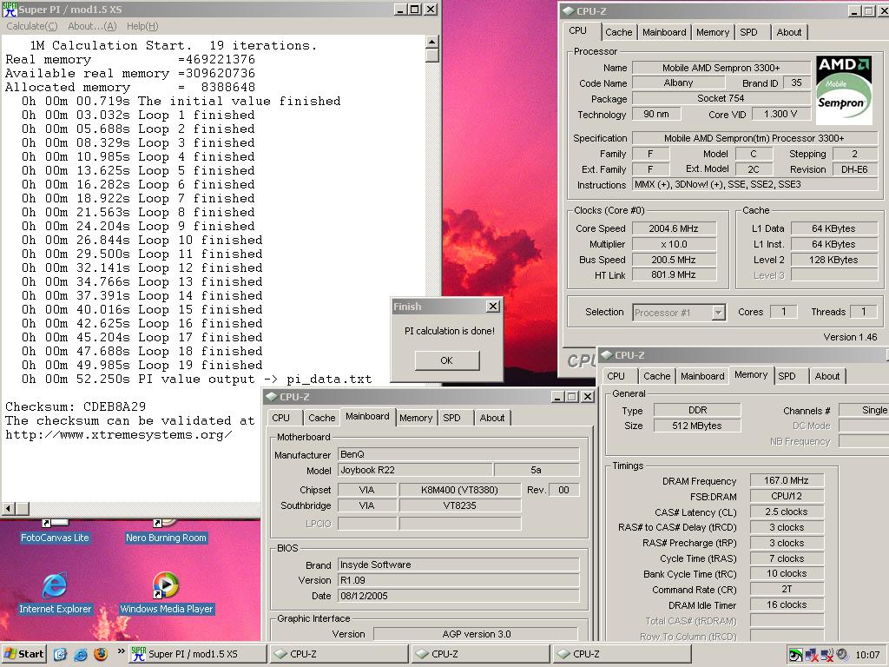Select Cache tab in the DDR timings CPU-Z window
The height and width of the screenshot is (667, 889).
coord(657,376)
